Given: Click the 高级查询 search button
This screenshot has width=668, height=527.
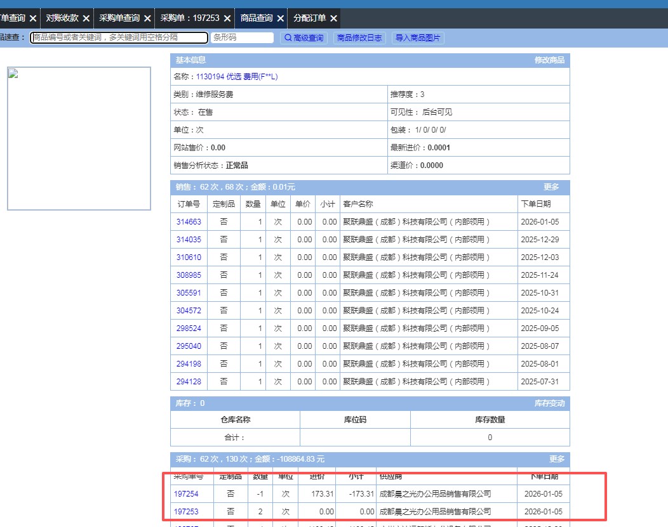Looking at the screenshot, I should tap(304, 38).
